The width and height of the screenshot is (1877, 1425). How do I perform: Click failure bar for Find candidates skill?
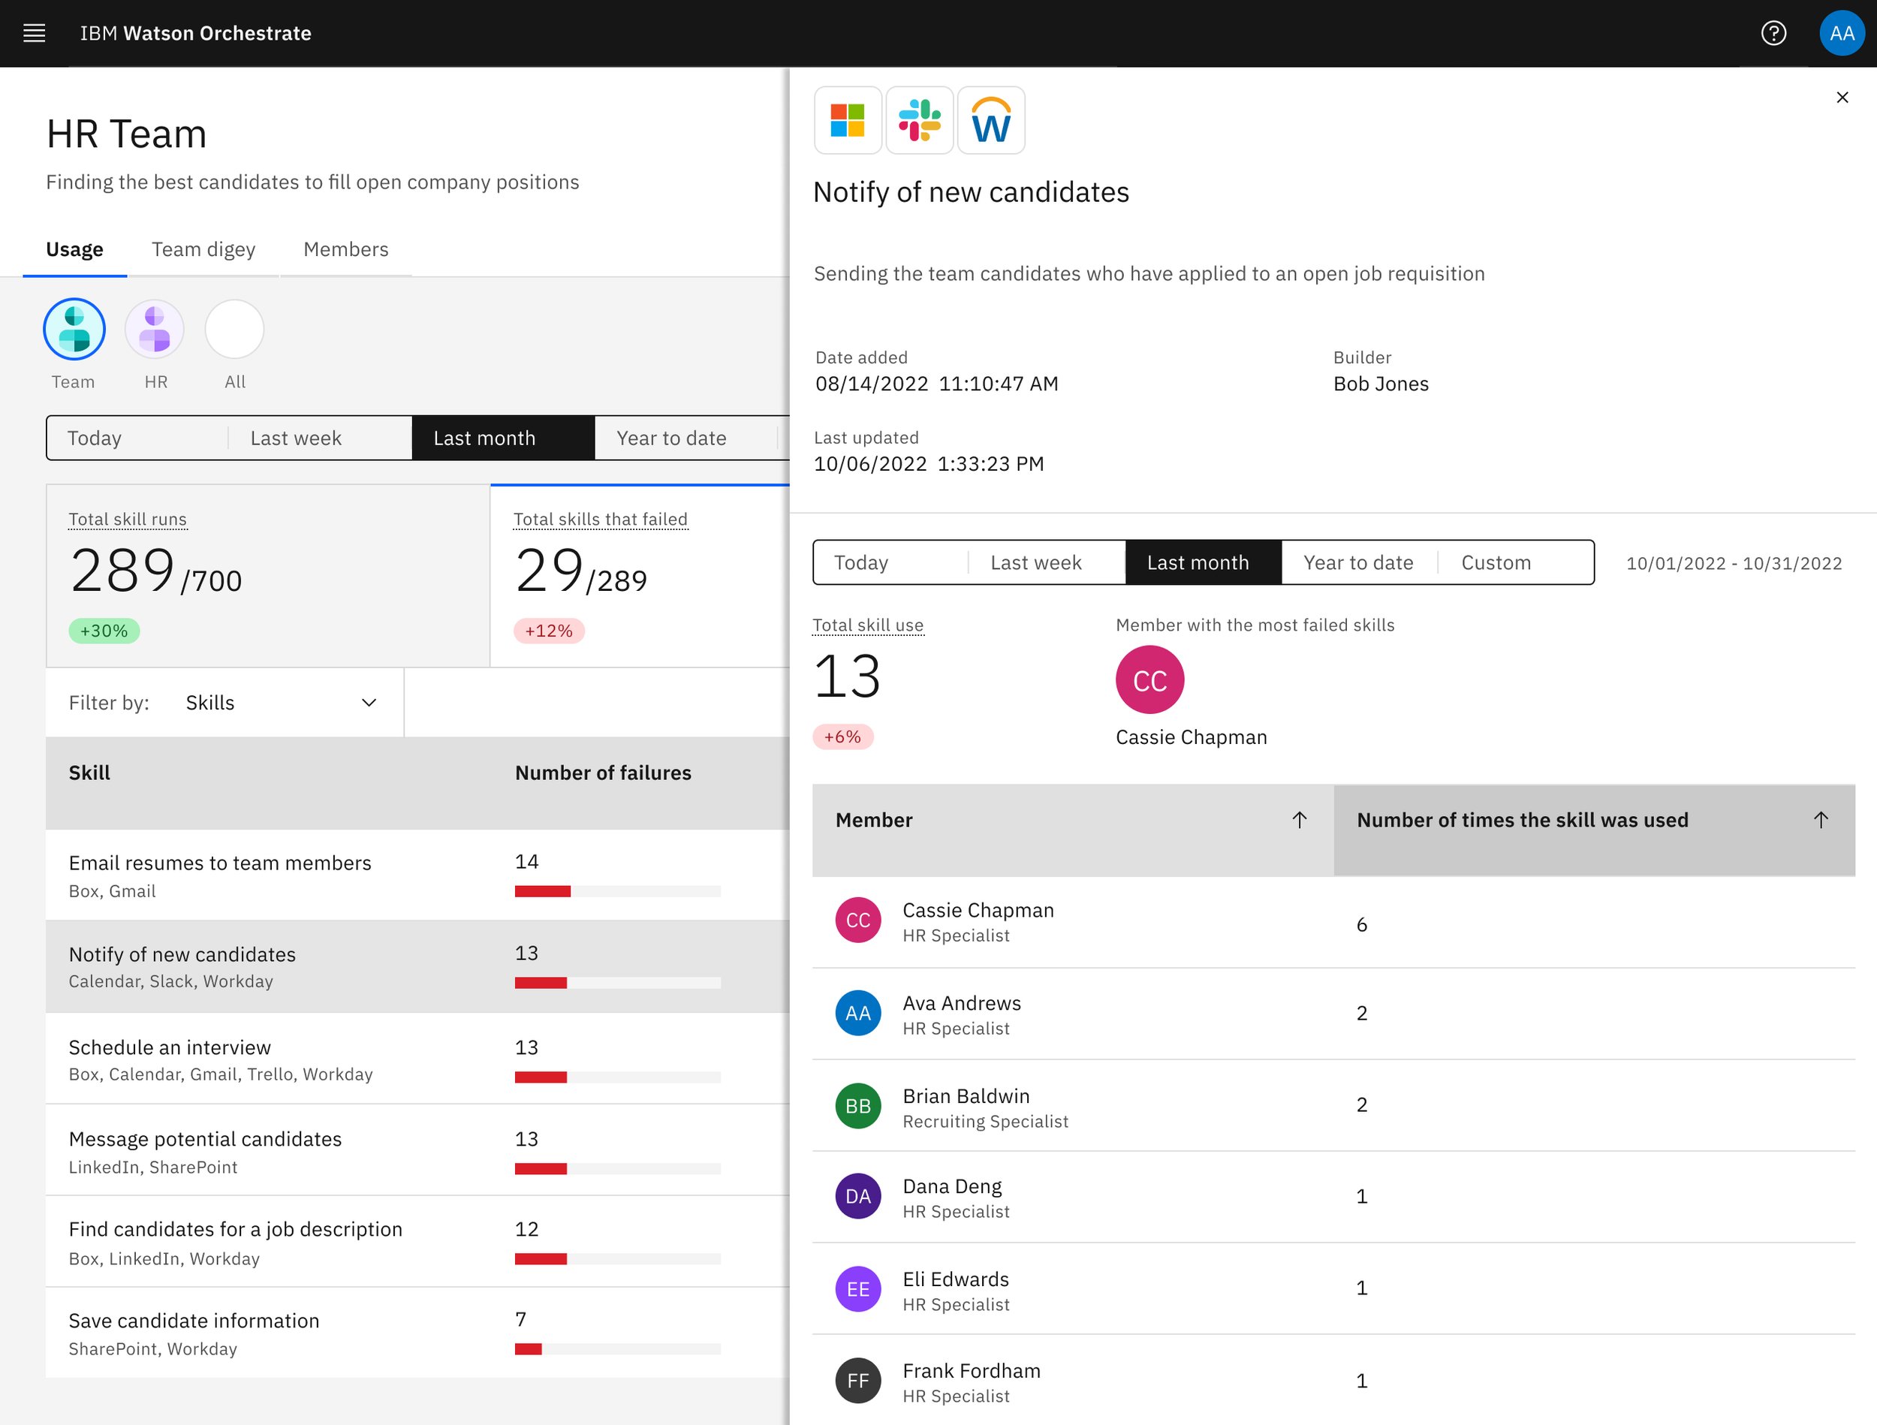(x=618, y=1260)
